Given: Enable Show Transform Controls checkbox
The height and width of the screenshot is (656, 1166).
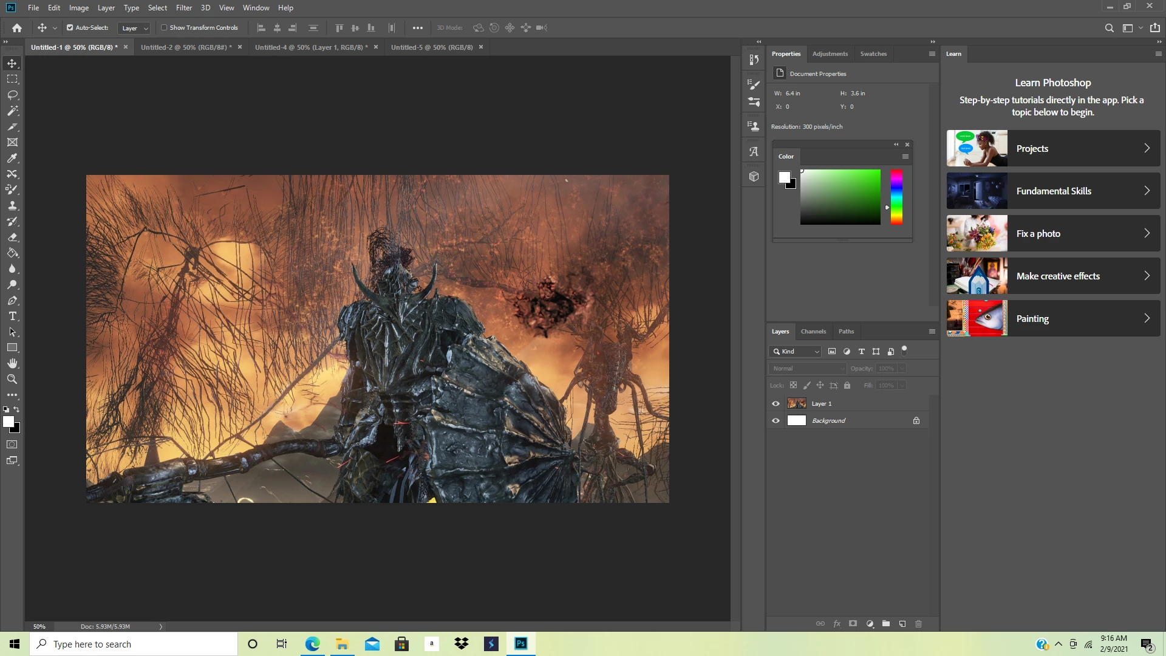Looking at the screenshot, I should pos(164,27).
